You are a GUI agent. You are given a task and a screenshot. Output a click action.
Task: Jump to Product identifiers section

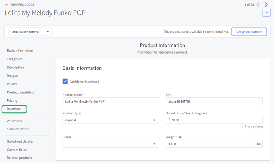click(20, 92)
